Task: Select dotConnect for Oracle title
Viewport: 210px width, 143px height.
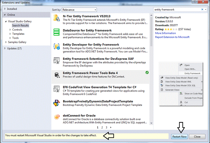Action: pos(79,116)
